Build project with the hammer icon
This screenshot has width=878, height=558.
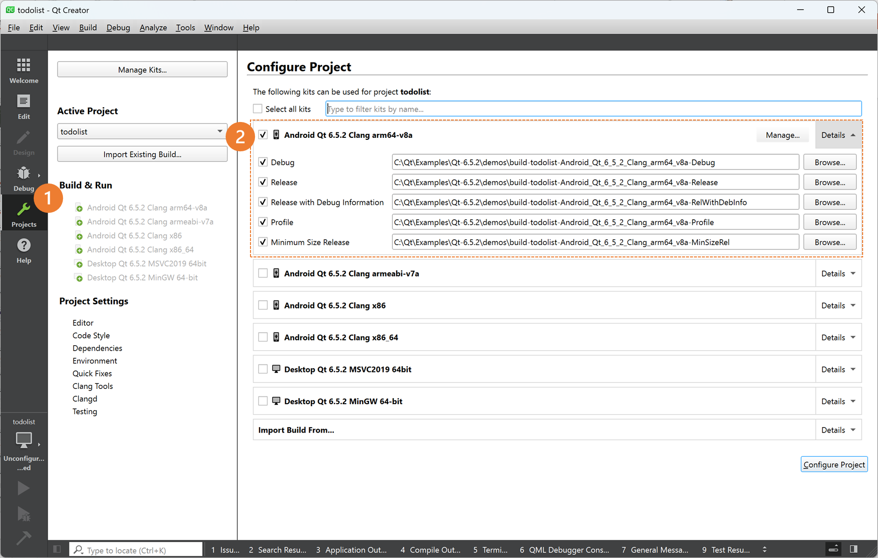[x=23, y=538]
